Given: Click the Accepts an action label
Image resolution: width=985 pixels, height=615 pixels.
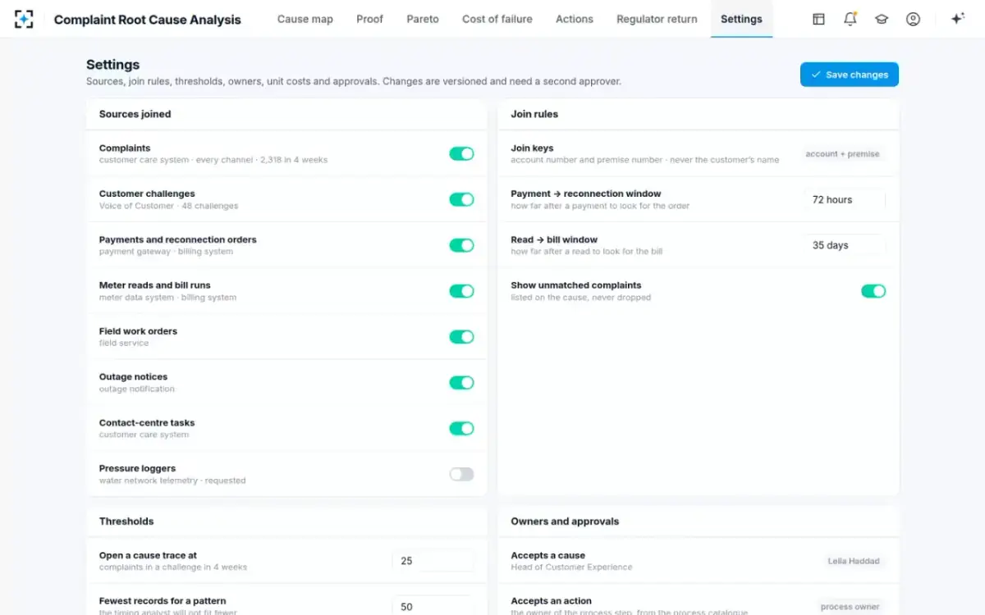Looking at the screenshot, I should point(551,601).
